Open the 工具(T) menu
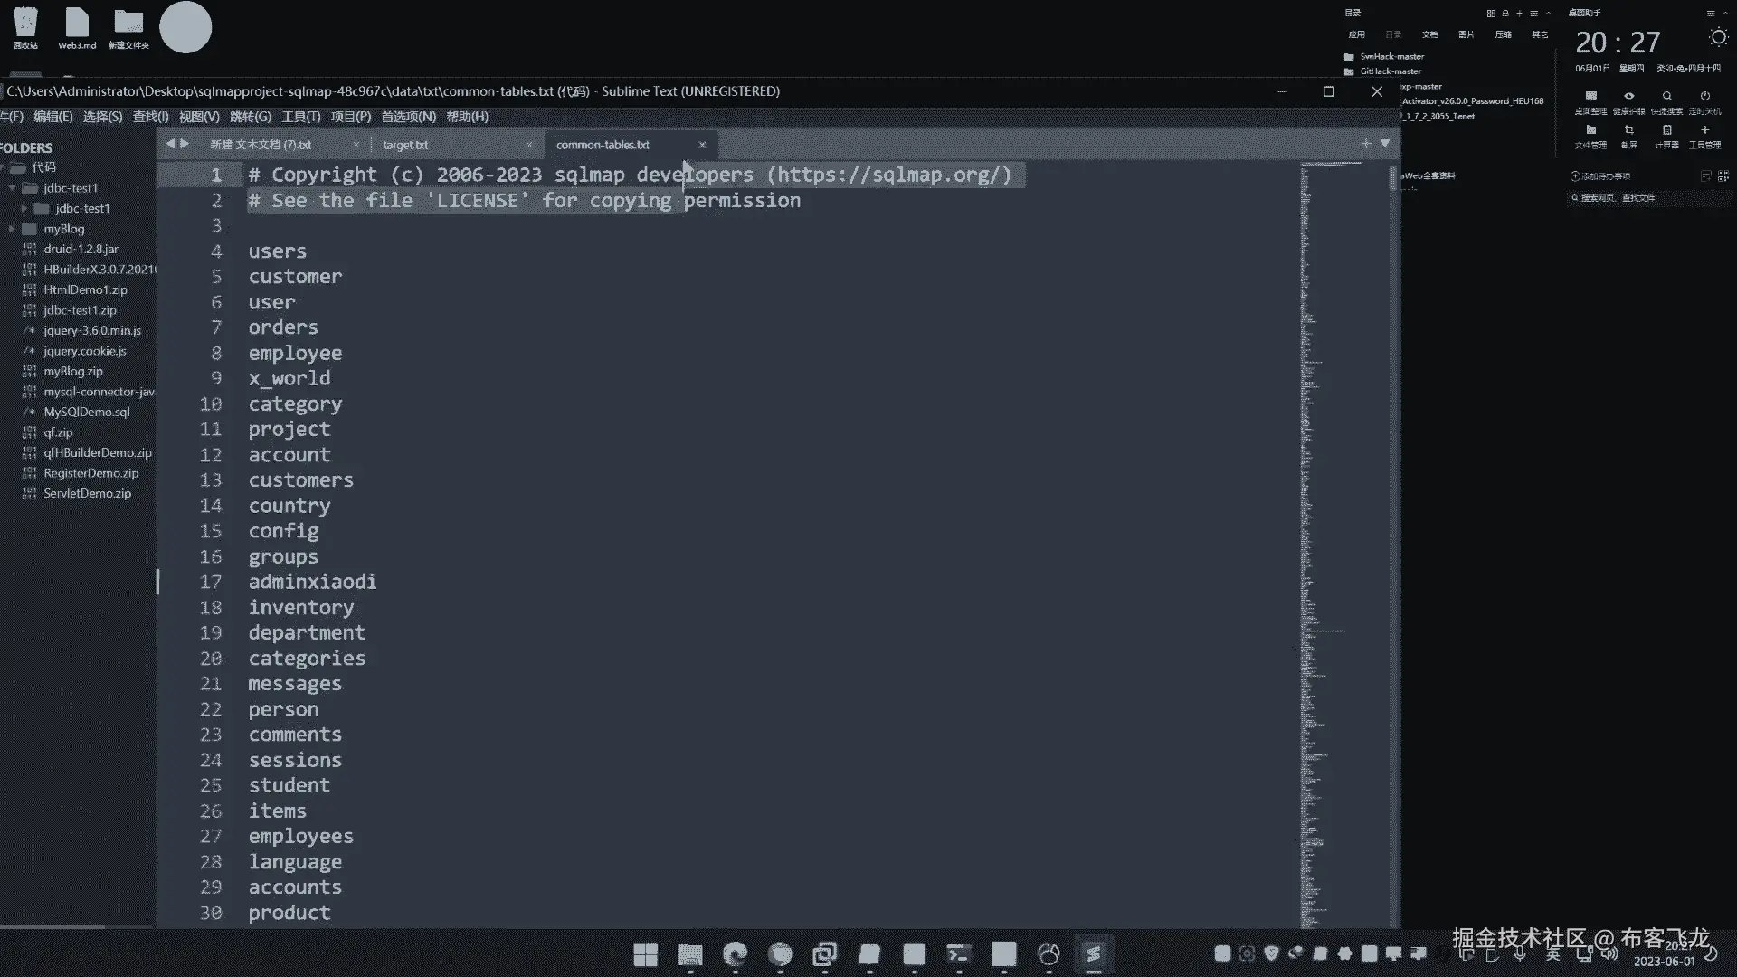Viewport: 1737px width, 977px height. pyautogui.click(x=300, y=117)
